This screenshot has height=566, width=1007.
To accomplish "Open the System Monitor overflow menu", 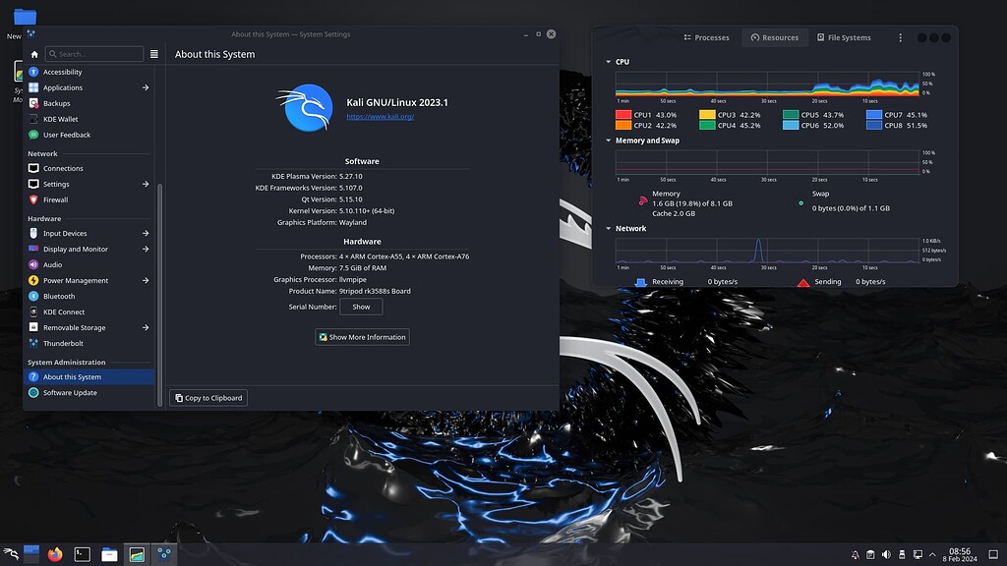I will (901, 37).
